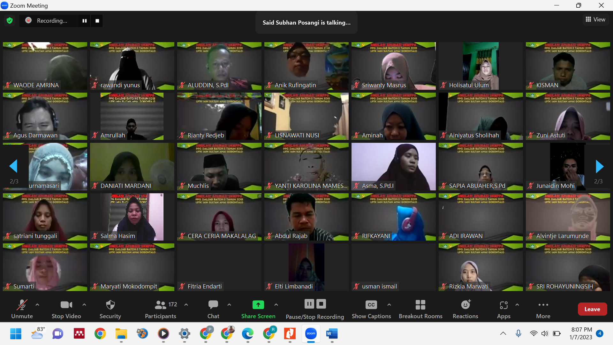This screenshot has width=613, height=345.
Task: Open the More options menu
Action: (x=543, y=305)
